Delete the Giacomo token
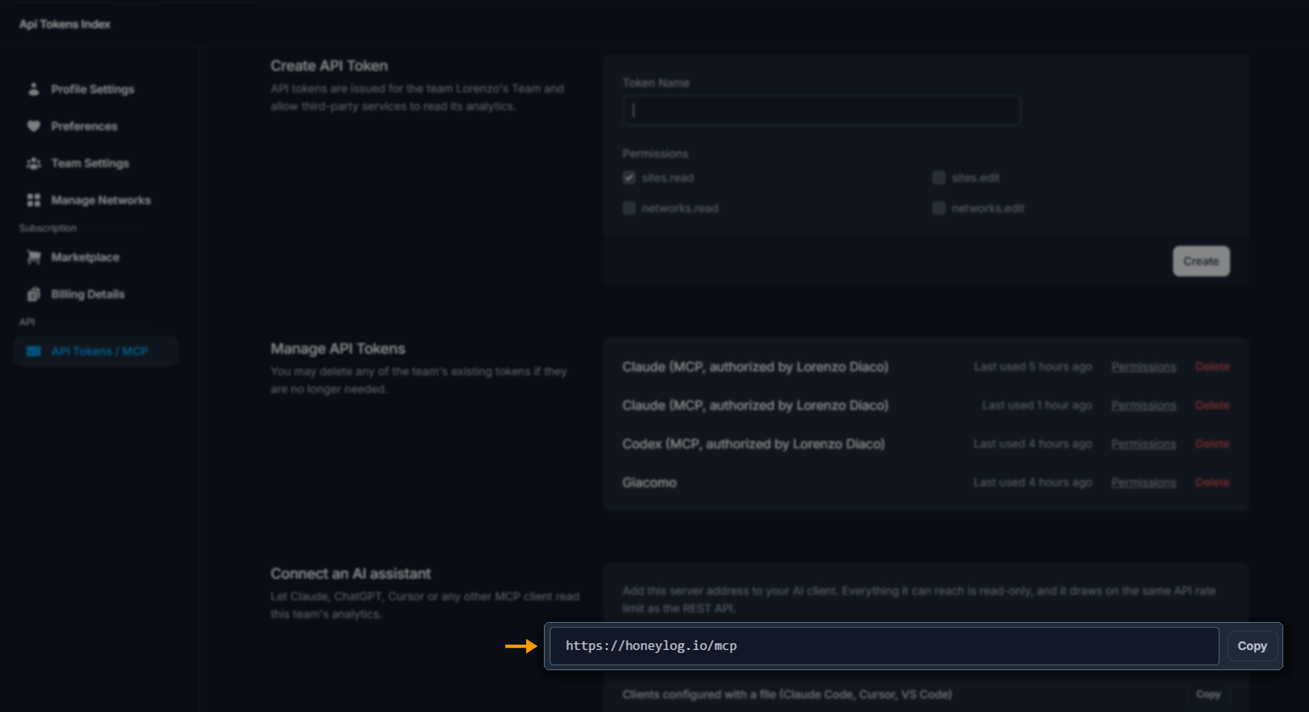This screenshot has height=712, width=1309. 1212,482
